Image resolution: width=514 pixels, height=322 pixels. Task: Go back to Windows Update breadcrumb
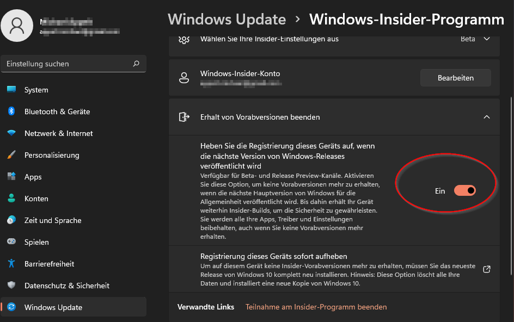(x=227, y=20)
